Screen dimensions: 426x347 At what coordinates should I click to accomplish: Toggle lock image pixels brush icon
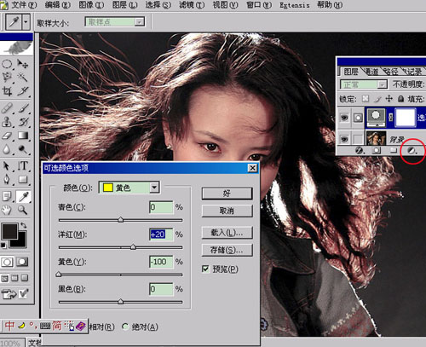coord(377,99)
